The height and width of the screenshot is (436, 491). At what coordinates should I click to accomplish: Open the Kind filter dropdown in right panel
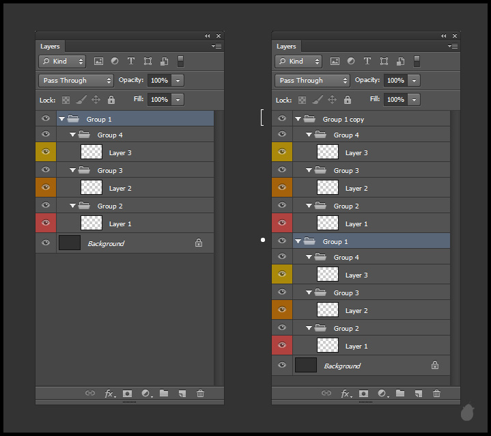[x=298, y=62]
